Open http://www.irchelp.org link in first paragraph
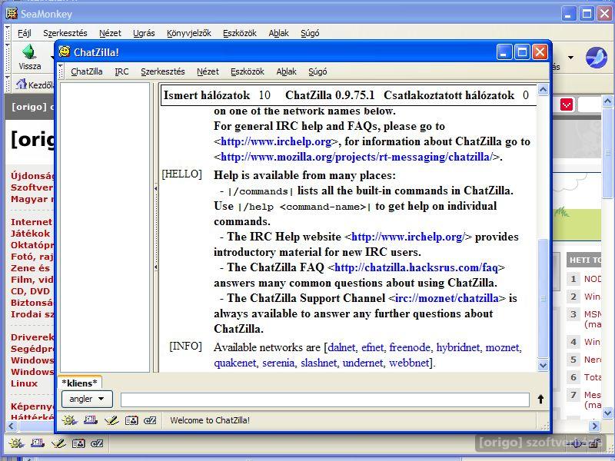The image size is (615, 461). pyautogui.click(x=276, y=141)
